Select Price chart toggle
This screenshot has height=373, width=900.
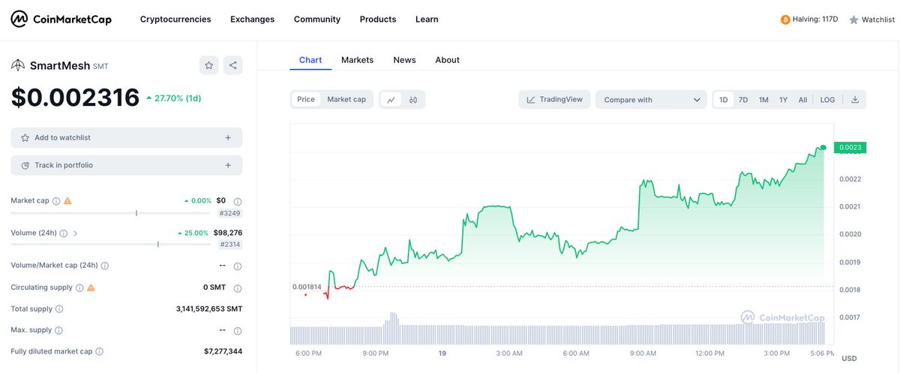coord(306,99)
